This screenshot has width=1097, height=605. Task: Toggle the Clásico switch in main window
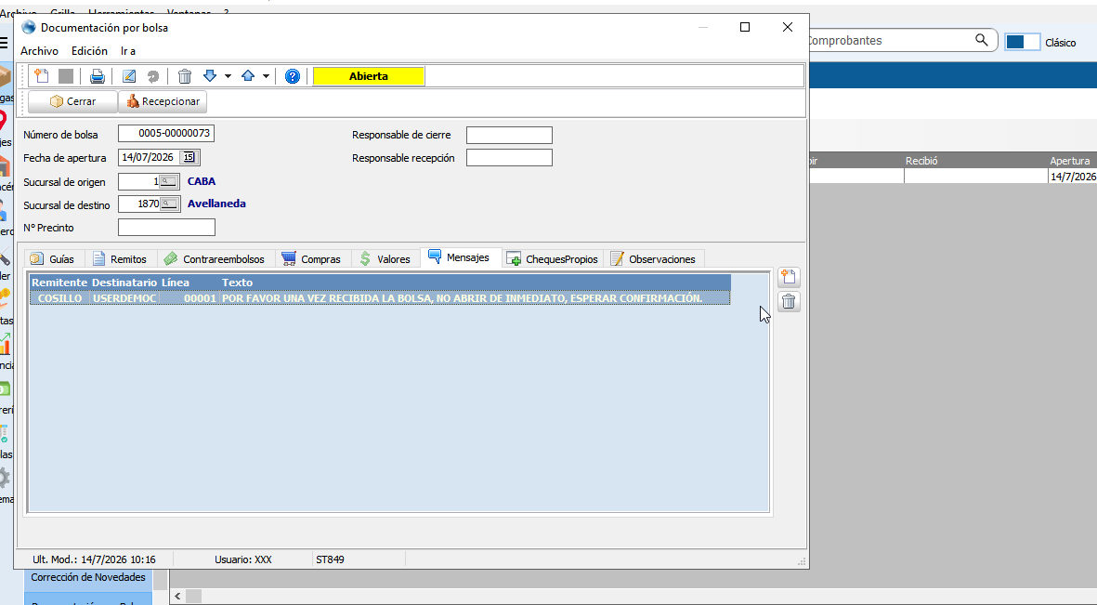1022,42
